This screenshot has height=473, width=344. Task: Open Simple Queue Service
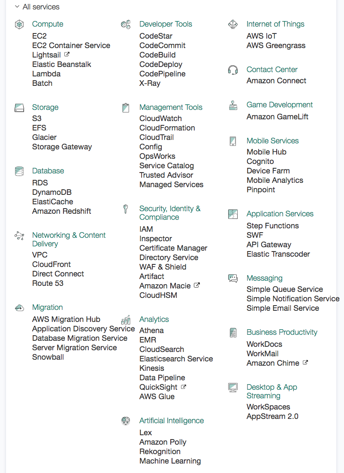[x=285, y=289]
